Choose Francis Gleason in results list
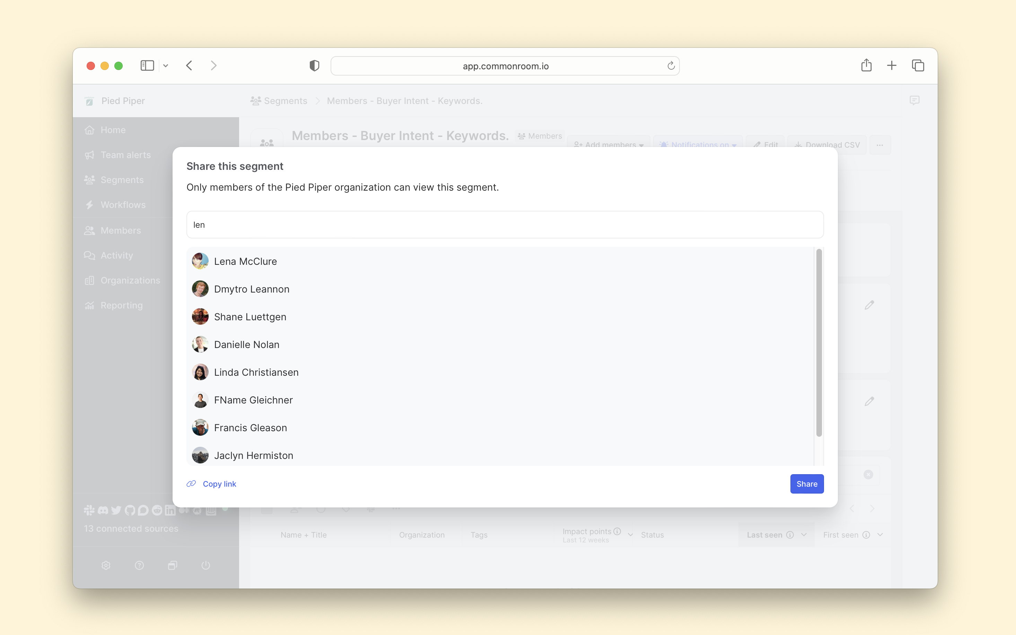Image resolution: width=1016 pixels, height=635 pixels. click(x=250, y=427)
